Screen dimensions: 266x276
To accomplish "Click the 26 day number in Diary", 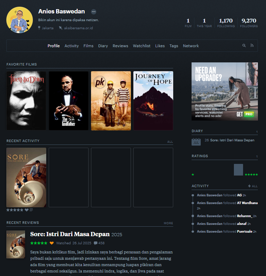I will pyautogui.click(x=207, y=140).
